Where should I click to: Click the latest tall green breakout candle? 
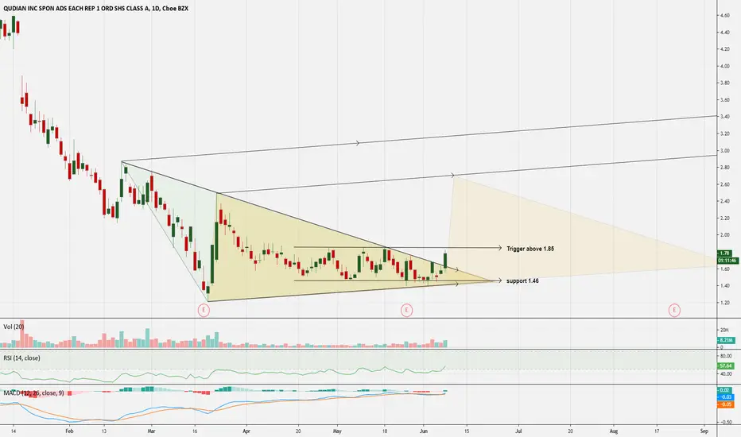445,261
